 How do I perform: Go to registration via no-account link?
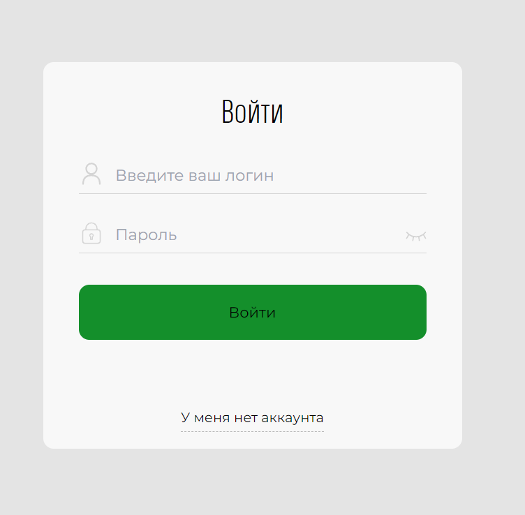(x=252, y=418)
